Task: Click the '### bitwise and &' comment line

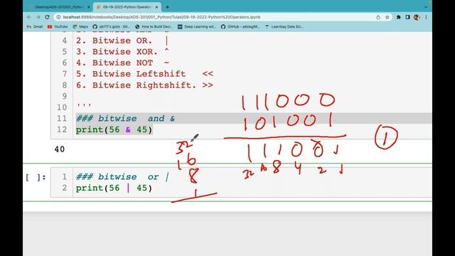Action: coord(125,119)
